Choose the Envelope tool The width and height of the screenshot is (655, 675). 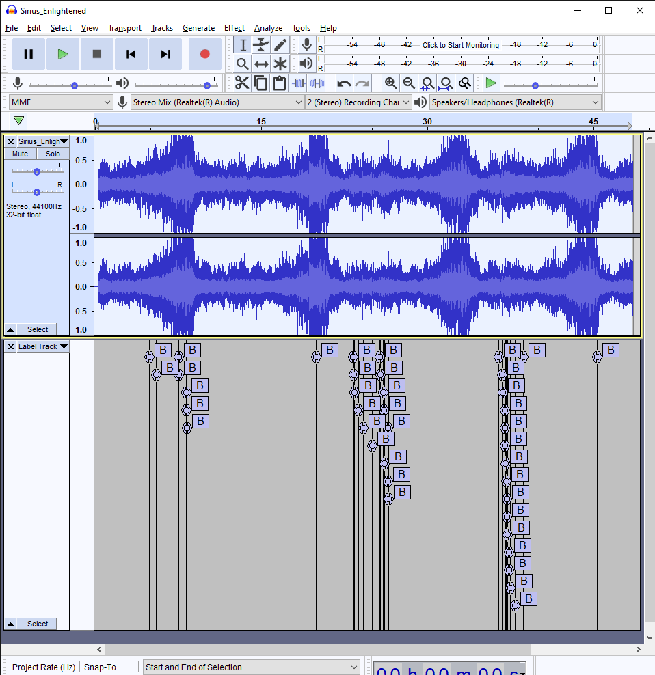[261, 45]
